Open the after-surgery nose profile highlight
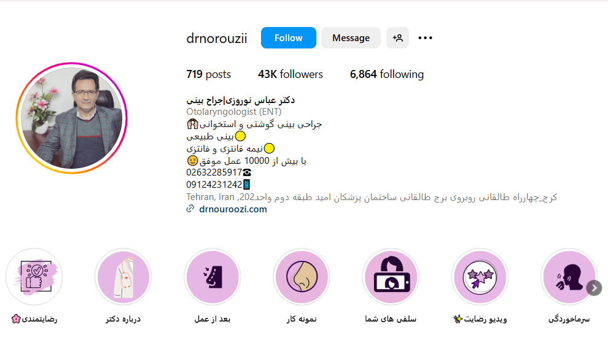The width and height of the screenshot is (608, 359). tap(212, 277)
